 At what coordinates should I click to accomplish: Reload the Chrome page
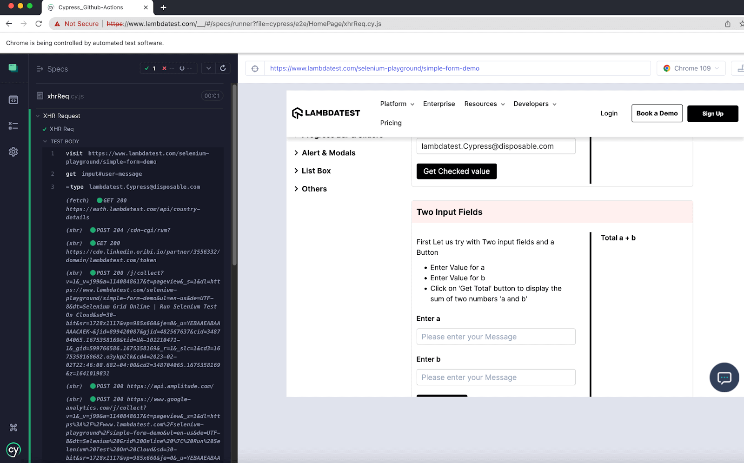pyautogui.click(x=39, y=24)
